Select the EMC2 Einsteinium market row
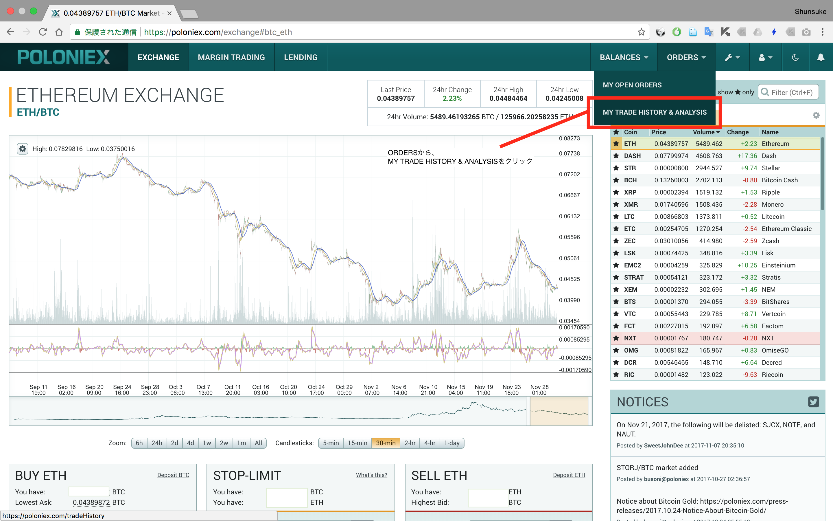The height and width of the screenshot is (521, 833). point(715,265)
